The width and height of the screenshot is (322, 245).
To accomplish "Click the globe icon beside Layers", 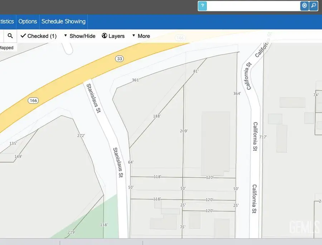I will 104,36.
